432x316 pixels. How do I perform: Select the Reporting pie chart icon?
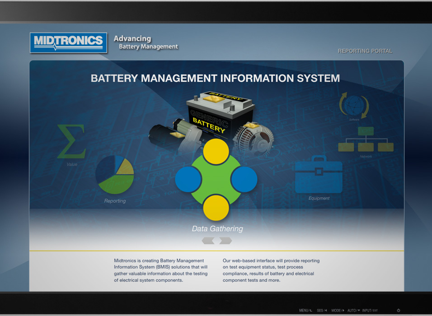(115, 175)
